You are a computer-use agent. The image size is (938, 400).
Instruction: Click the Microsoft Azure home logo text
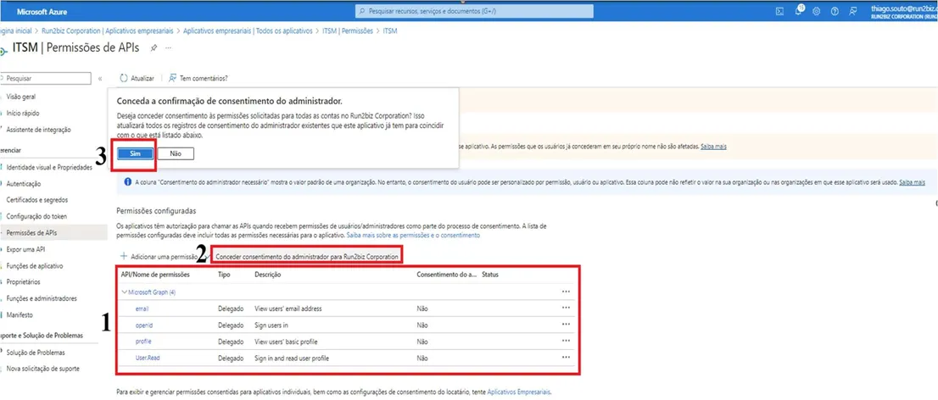42,11
